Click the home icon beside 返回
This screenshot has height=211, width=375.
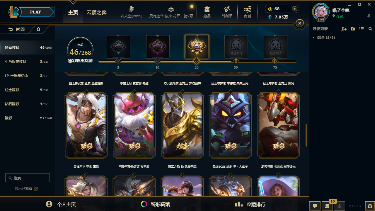coord(38,29)
